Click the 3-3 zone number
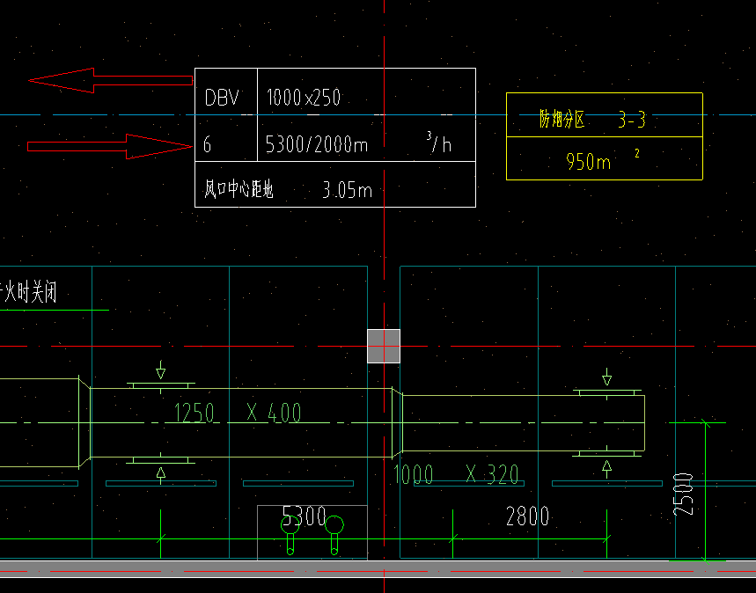The height and width of the screenshot is (593, 756). (x=632, y=119)
